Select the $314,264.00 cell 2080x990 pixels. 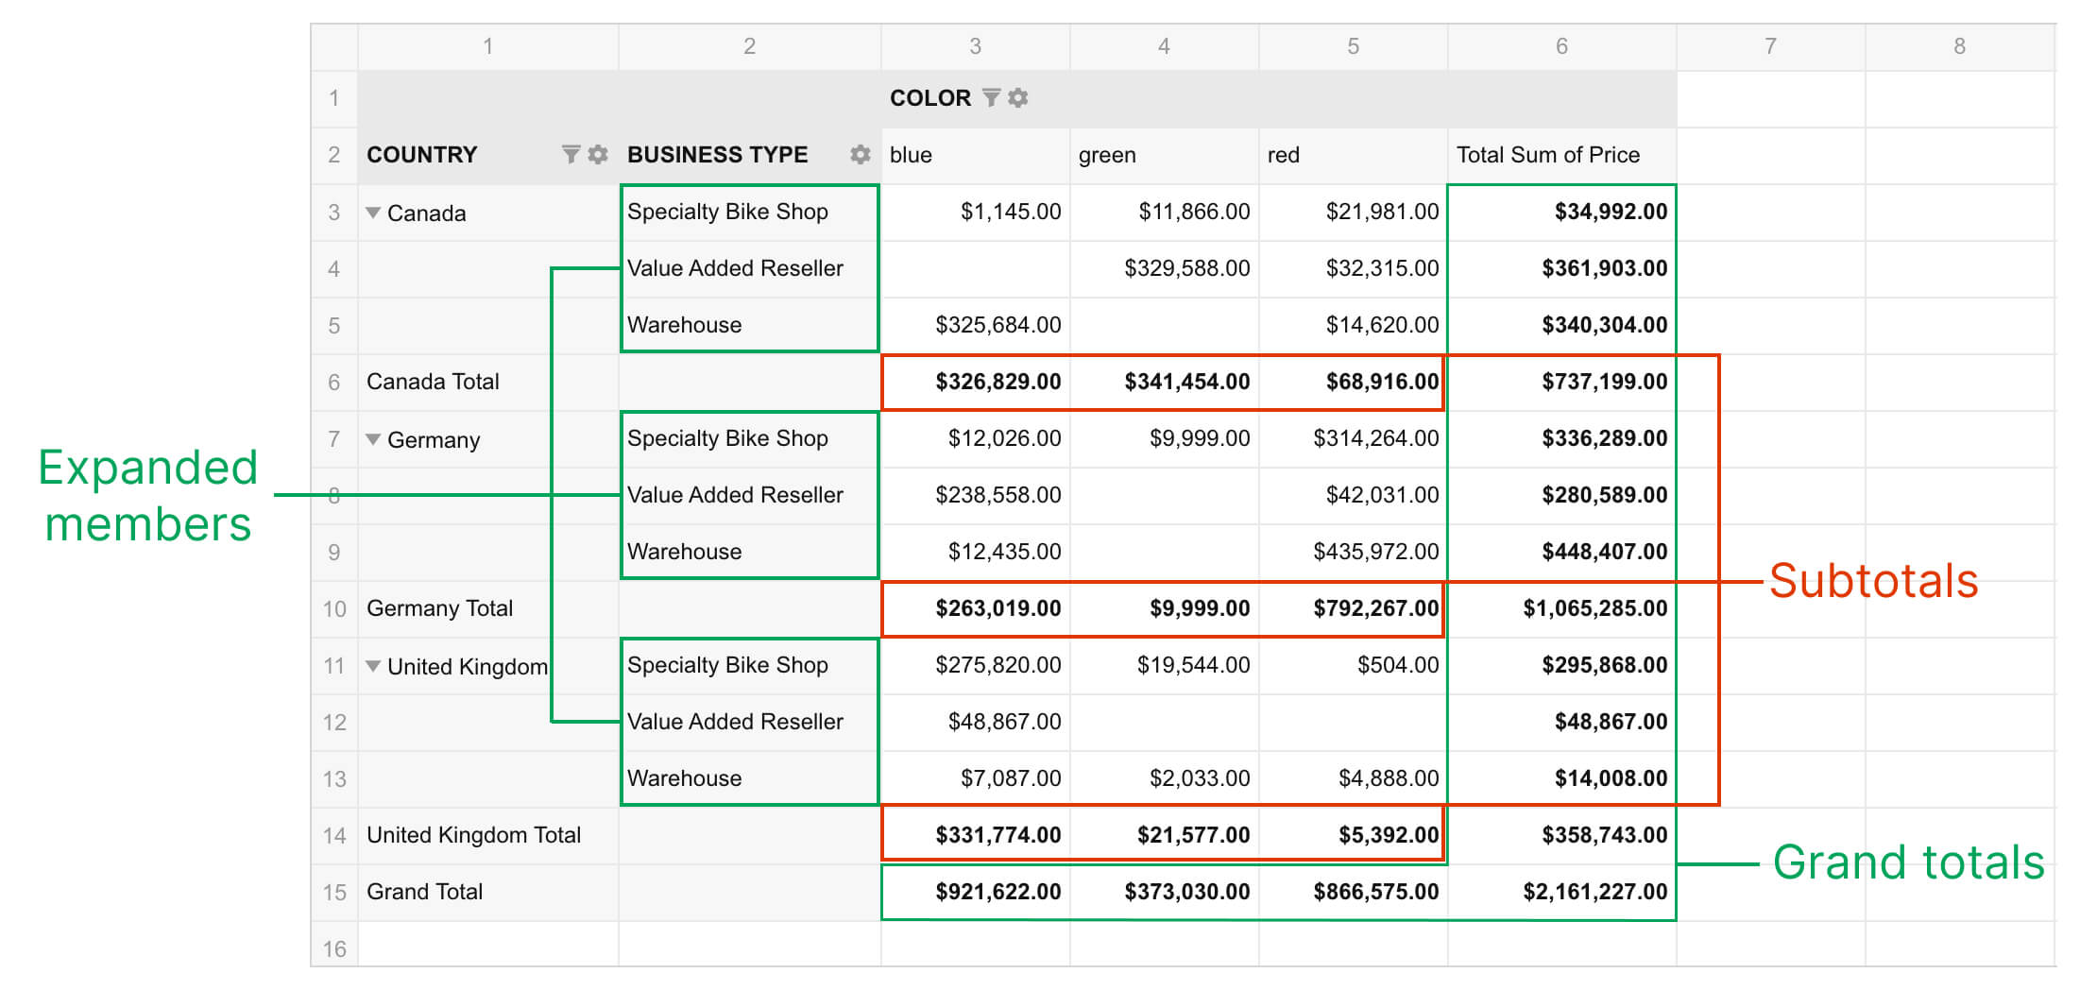[x=1353, y=439]
